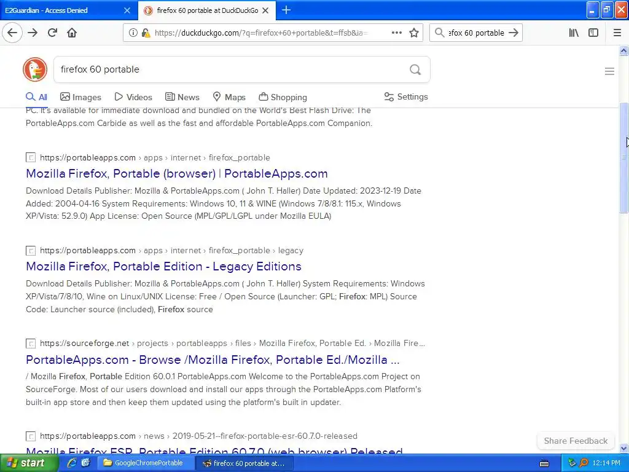Close the E2Guardian Access Denied tab
629x472 pixels.
coord(127,10)
